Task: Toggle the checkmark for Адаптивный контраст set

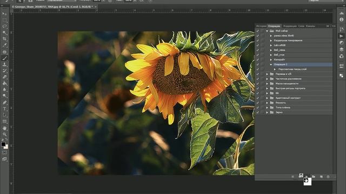Action: pos(257,98)
